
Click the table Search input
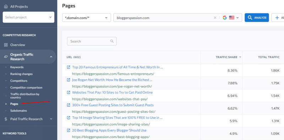coord(92,41)
